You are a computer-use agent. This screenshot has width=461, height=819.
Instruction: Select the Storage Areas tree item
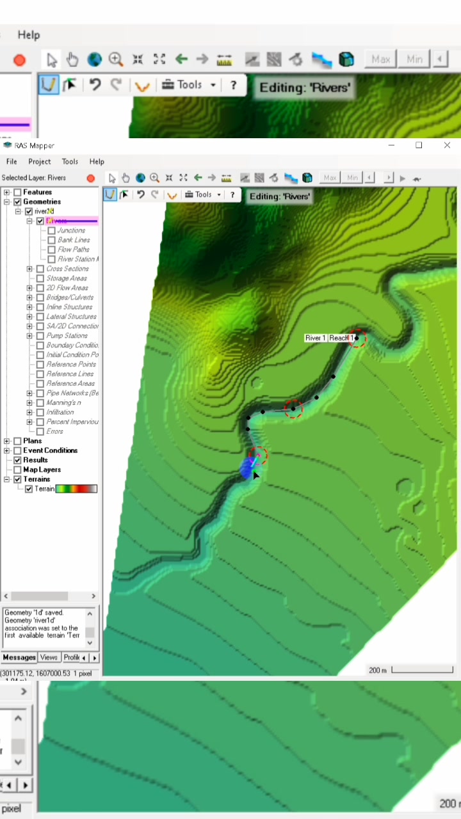click(x=67, y=278)
